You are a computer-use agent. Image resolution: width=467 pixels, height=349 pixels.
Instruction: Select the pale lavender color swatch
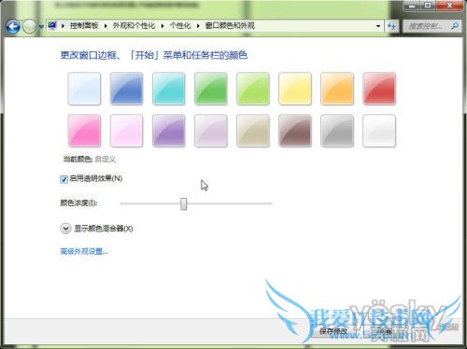pos(211,131)
